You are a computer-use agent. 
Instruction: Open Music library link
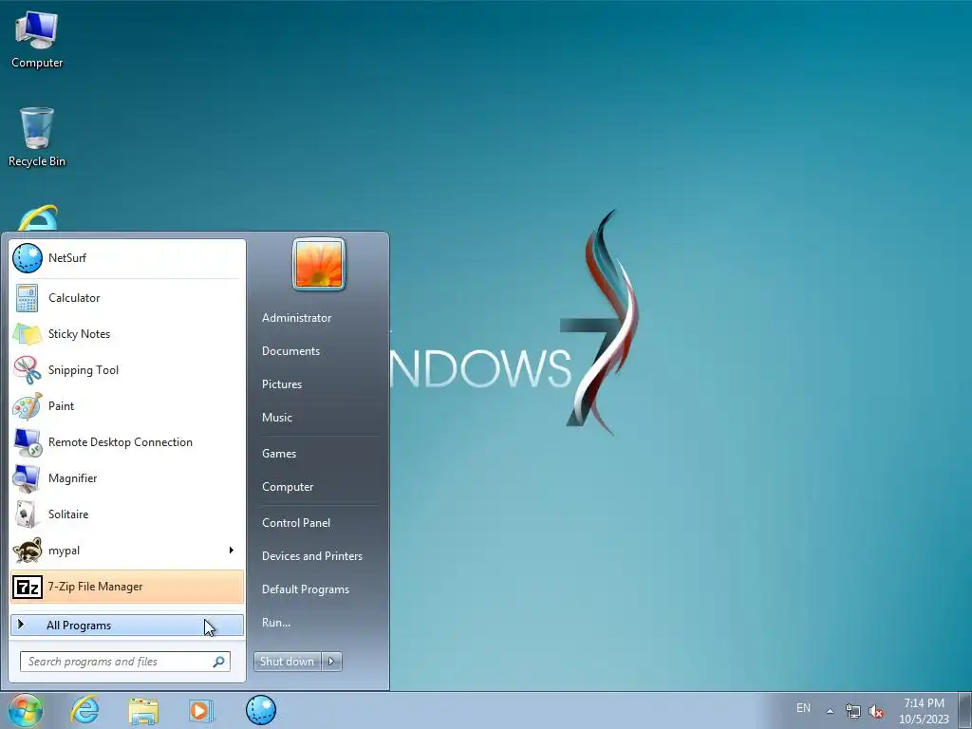point(276,418)
